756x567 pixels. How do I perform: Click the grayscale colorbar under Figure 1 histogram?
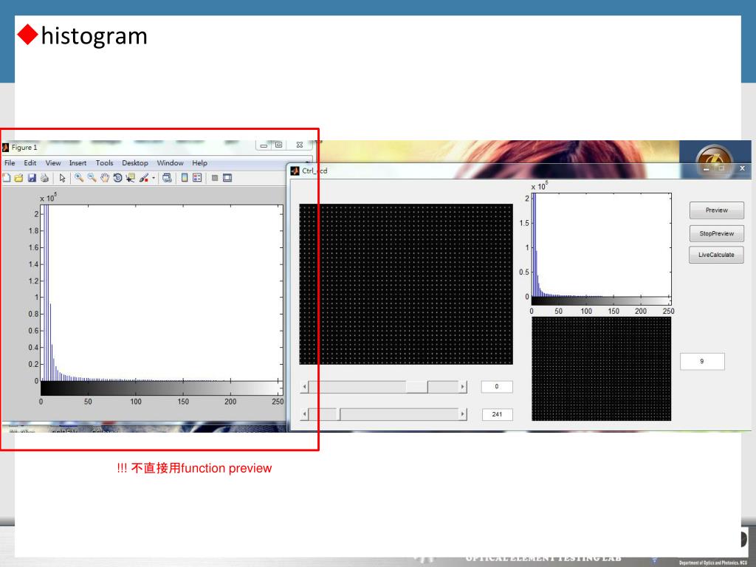pos(162,388)
